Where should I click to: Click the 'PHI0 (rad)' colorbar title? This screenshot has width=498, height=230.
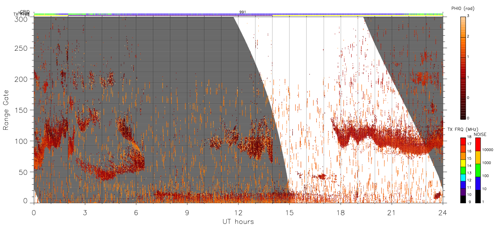463,8
